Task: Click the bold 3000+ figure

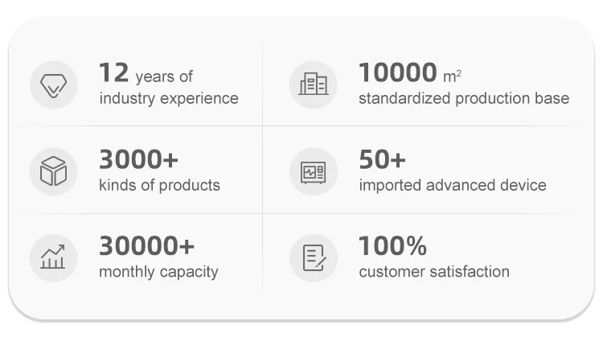Action: click(138, 159)
